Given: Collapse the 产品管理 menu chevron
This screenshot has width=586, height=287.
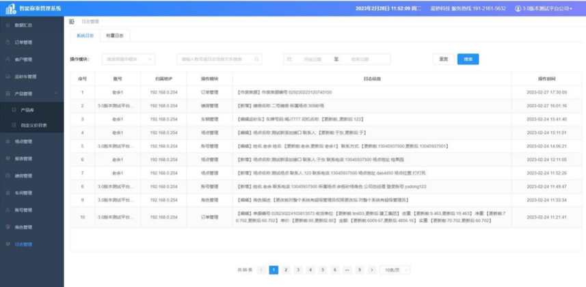Looking at the screenshot, I should pyautogui.click(x=56, y=94).
